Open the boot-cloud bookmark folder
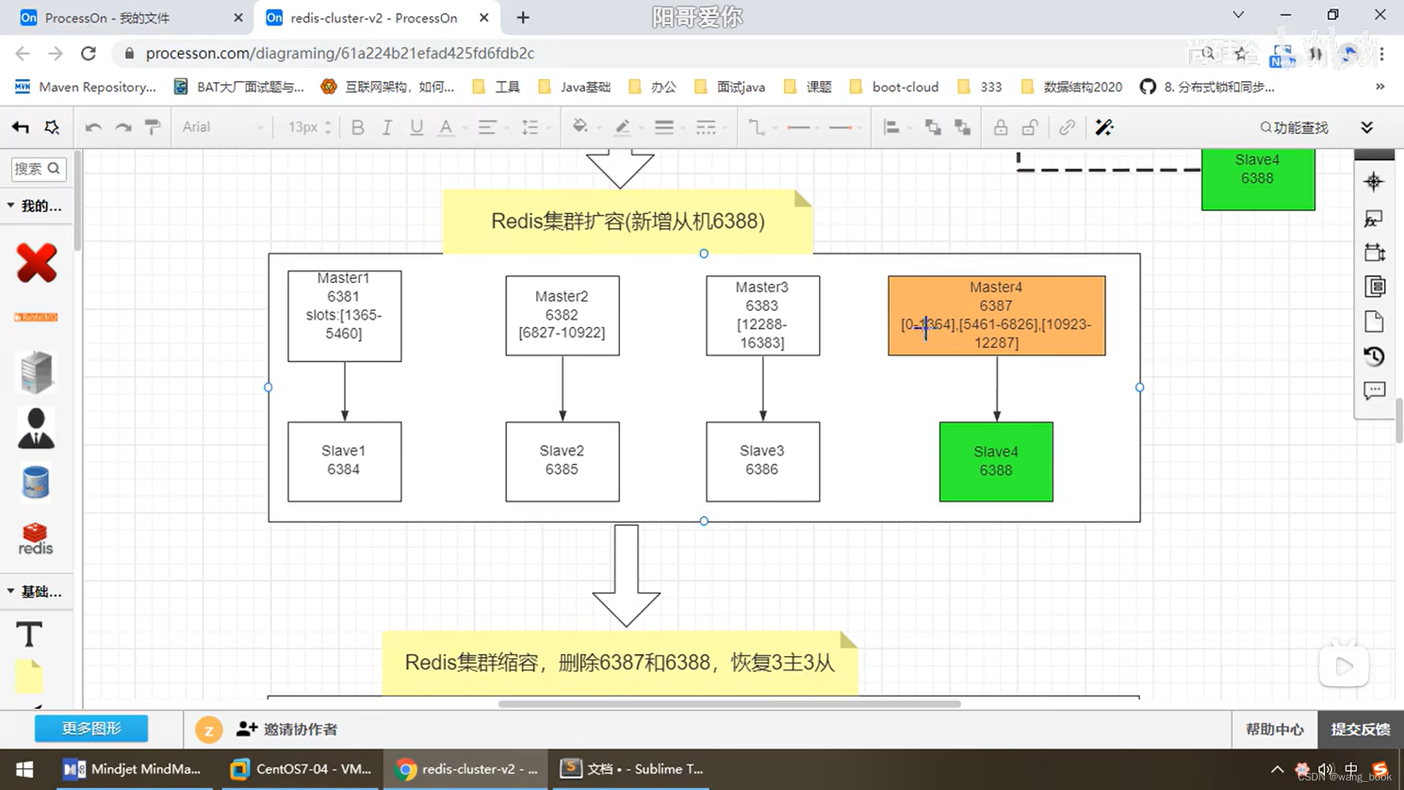Viewport: 1404px width, 790px height. (894, 87)
